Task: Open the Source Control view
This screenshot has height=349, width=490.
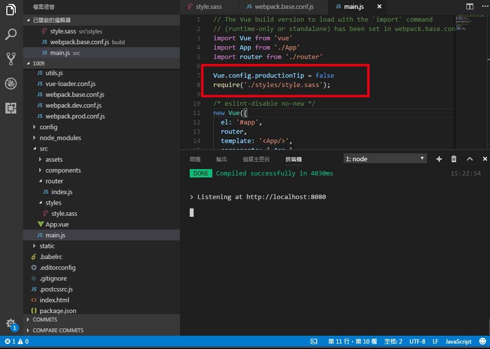Action: (11, 58)
